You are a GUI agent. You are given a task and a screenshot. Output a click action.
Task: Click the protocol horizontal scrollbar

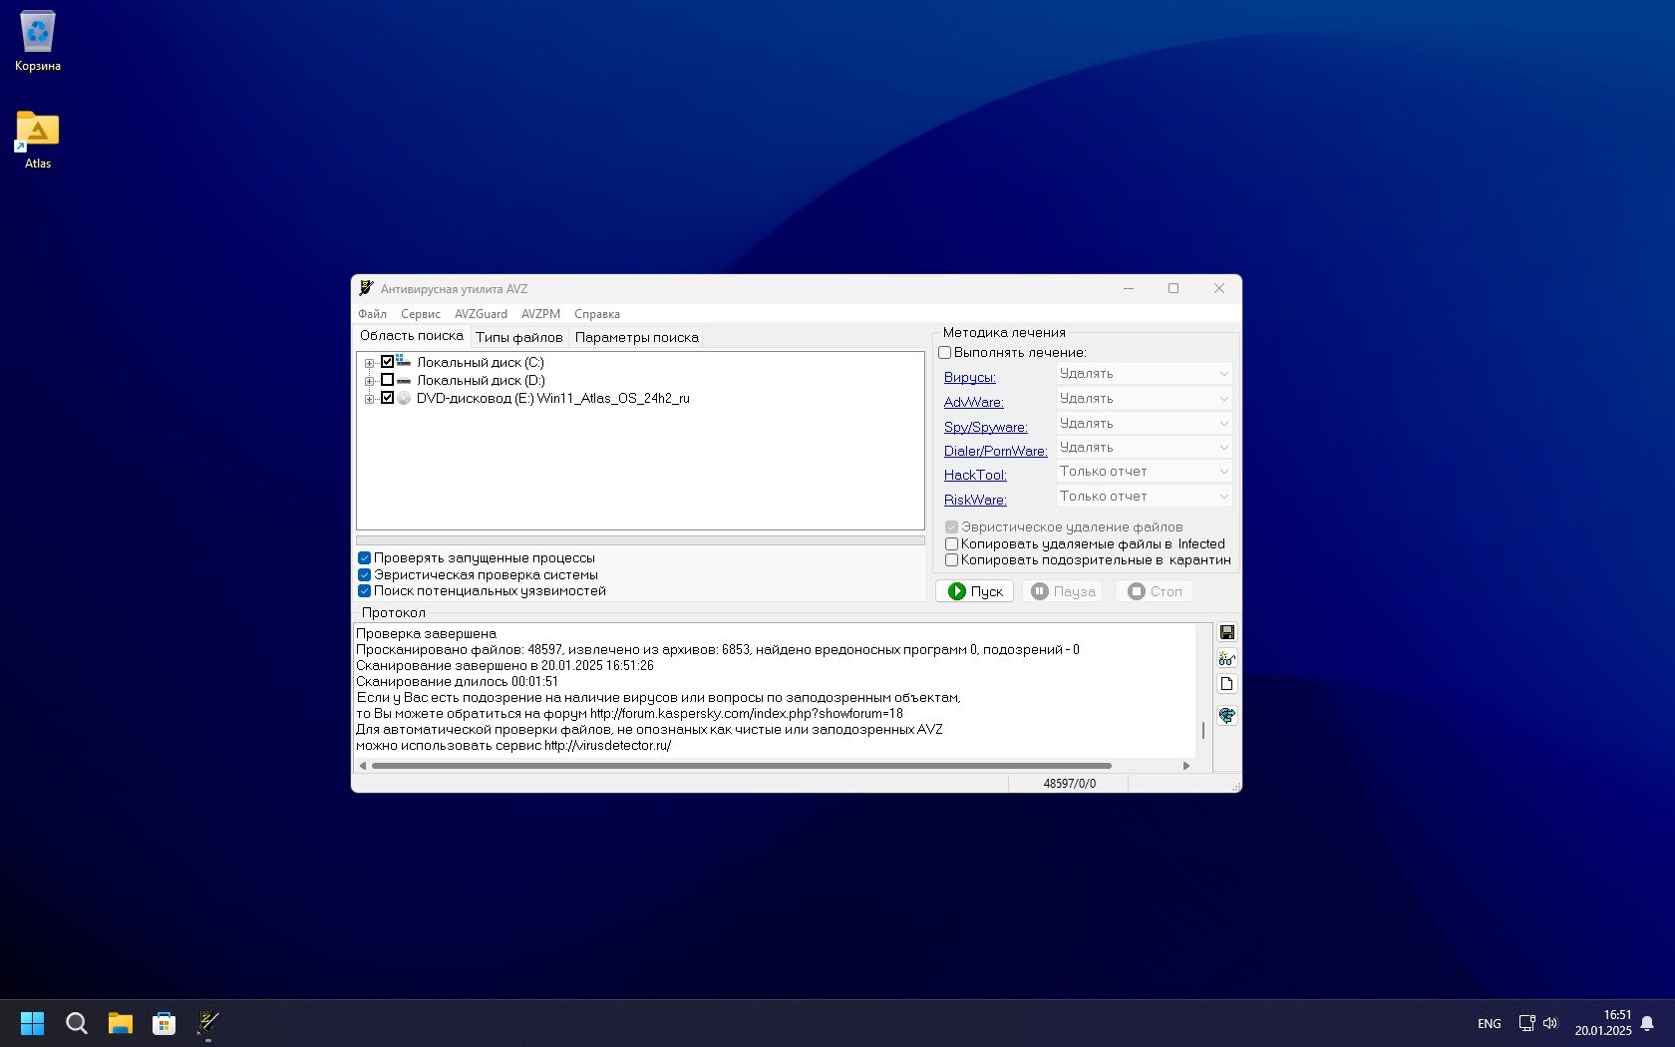741,766
